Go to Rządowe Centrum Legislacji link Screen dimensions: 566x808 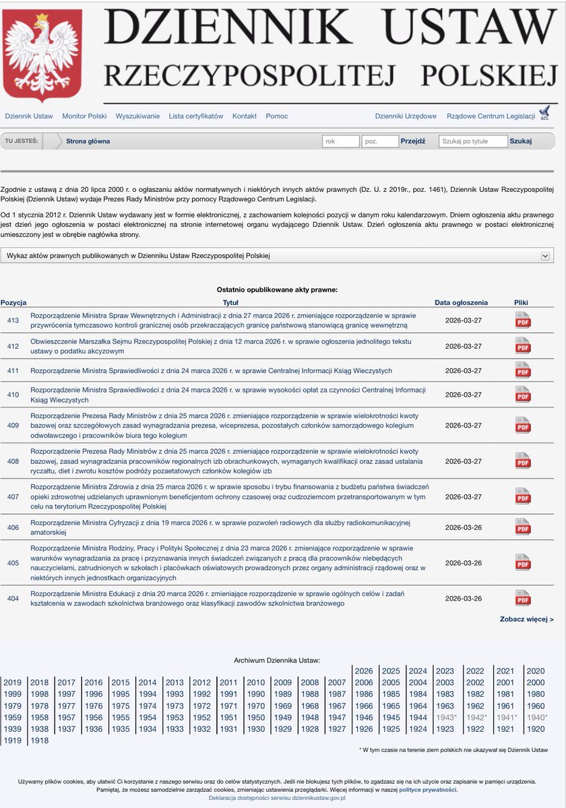pyautogui.click(x=491, y=116)
